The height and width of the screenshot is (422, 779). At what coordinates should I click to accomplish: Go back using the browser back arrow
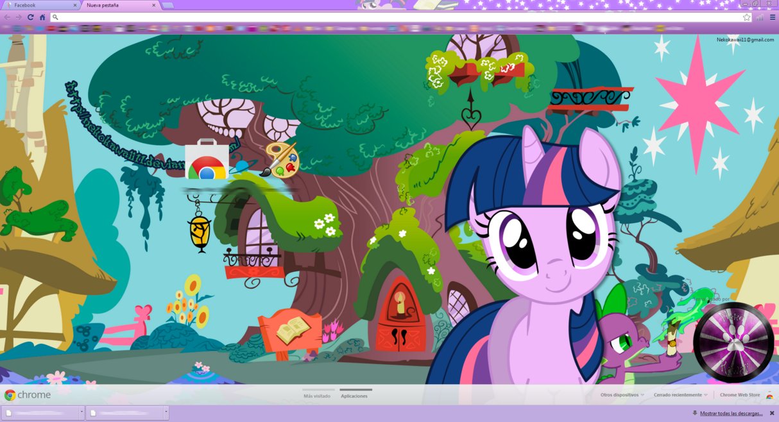pos(7,17)
